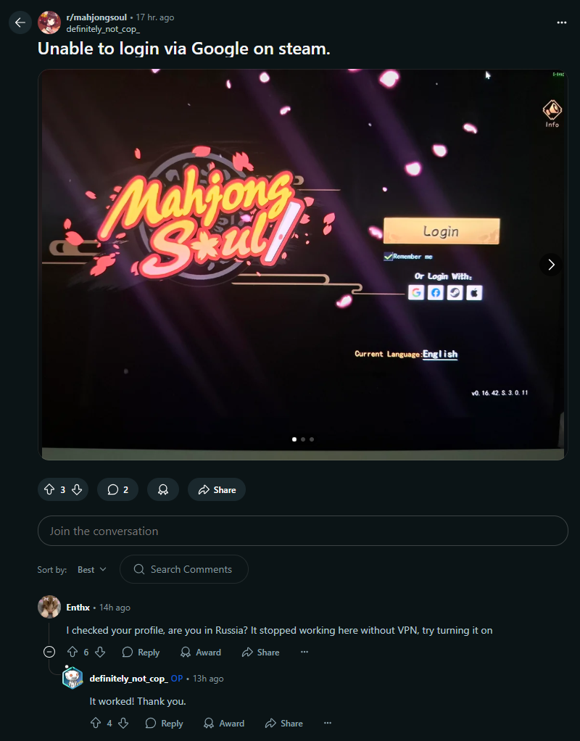
Task: Collapse the Enthx comment thread
Action: coord(49,652)
